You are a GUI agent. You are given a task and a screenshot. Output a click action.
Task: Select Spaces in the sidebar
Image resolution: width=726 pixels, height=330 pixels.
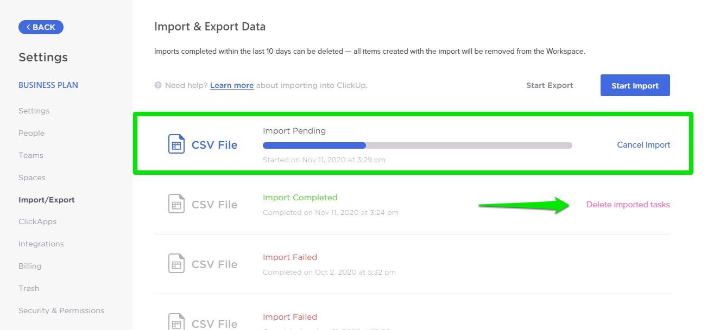(32, 177)
